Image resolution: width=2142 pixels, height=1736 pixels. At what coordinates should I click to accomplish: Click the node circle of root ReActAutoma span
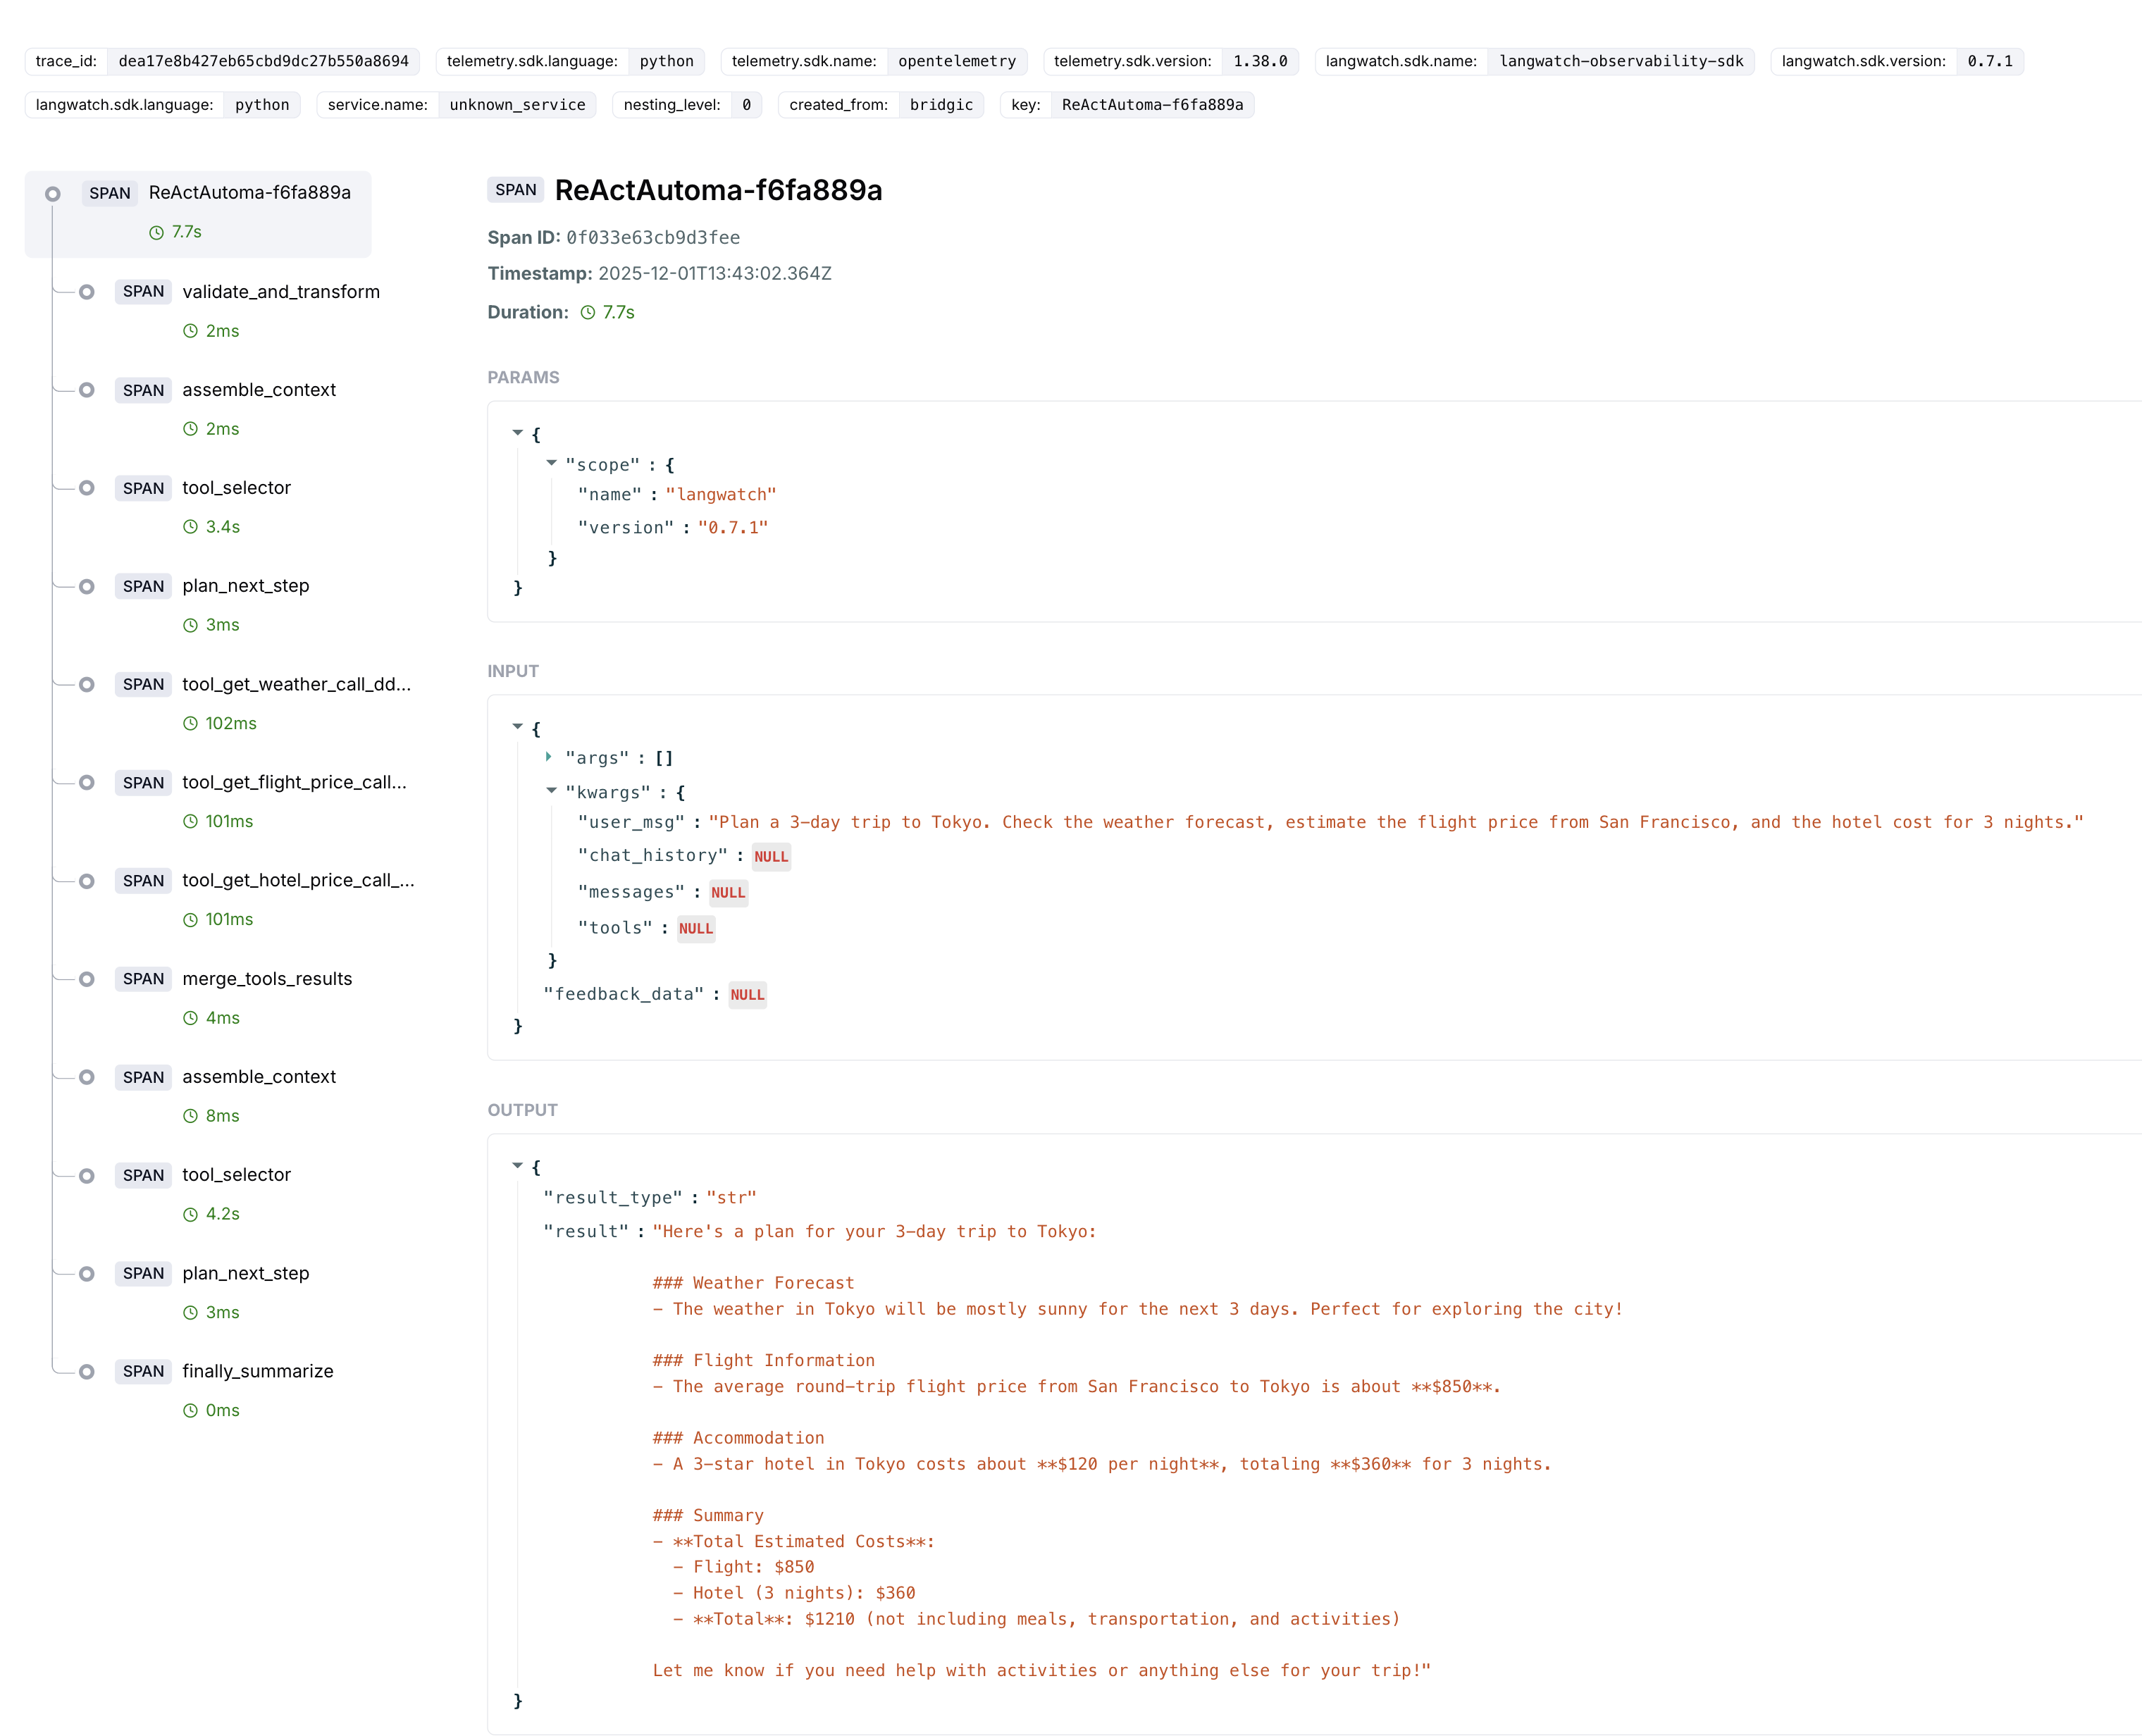click(x=53, y=194)
